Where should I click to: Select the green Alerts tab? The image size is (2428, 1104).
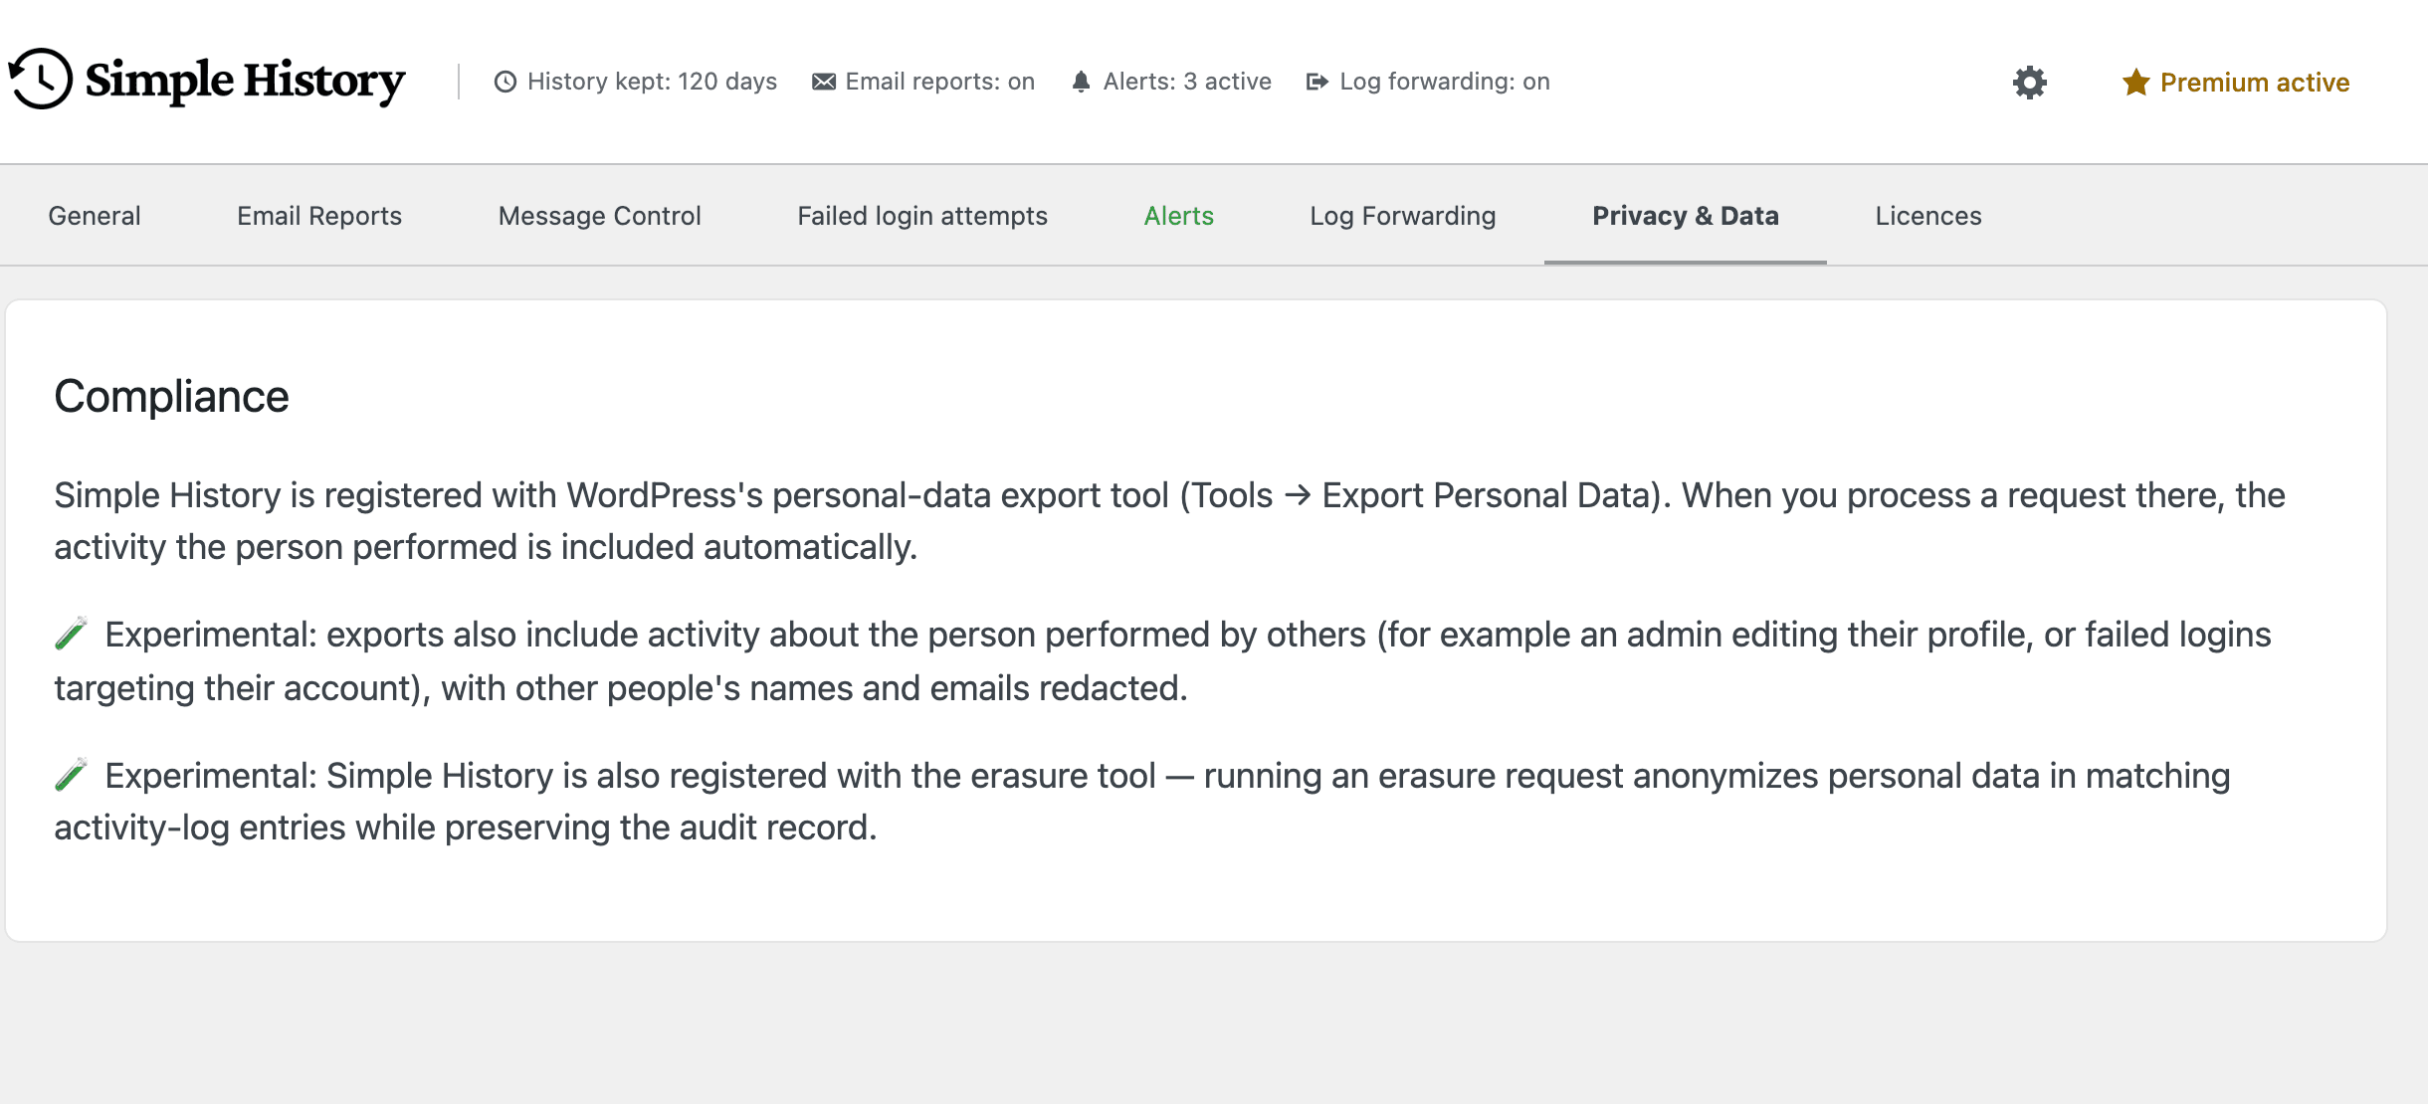[1179, 216]
